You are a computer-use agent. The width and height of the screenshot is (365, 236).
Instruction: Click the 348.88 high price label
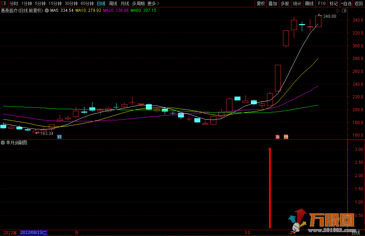click(x=330, y=16)
